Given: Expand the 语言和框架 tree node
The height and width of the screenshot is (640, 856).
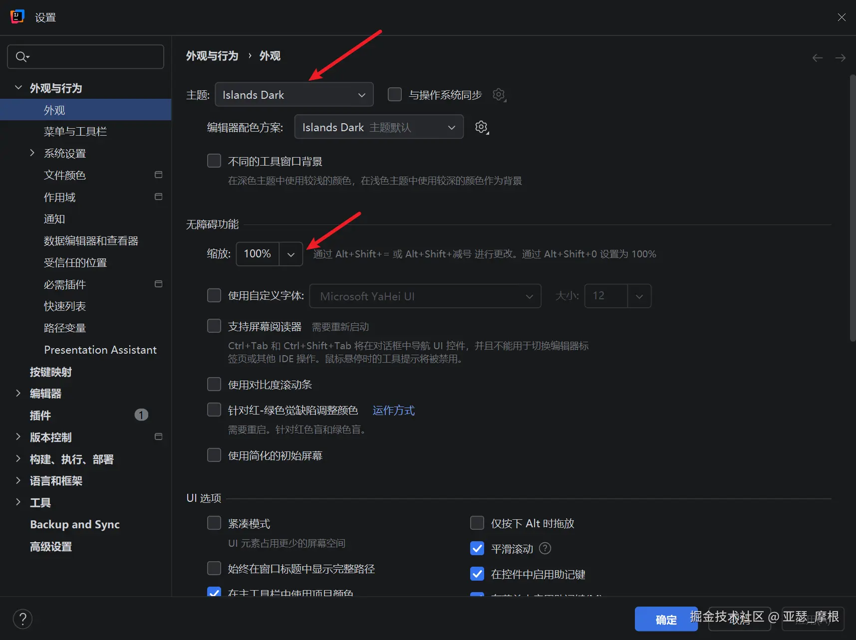Looking at the screenshot, I should (18, 480).
